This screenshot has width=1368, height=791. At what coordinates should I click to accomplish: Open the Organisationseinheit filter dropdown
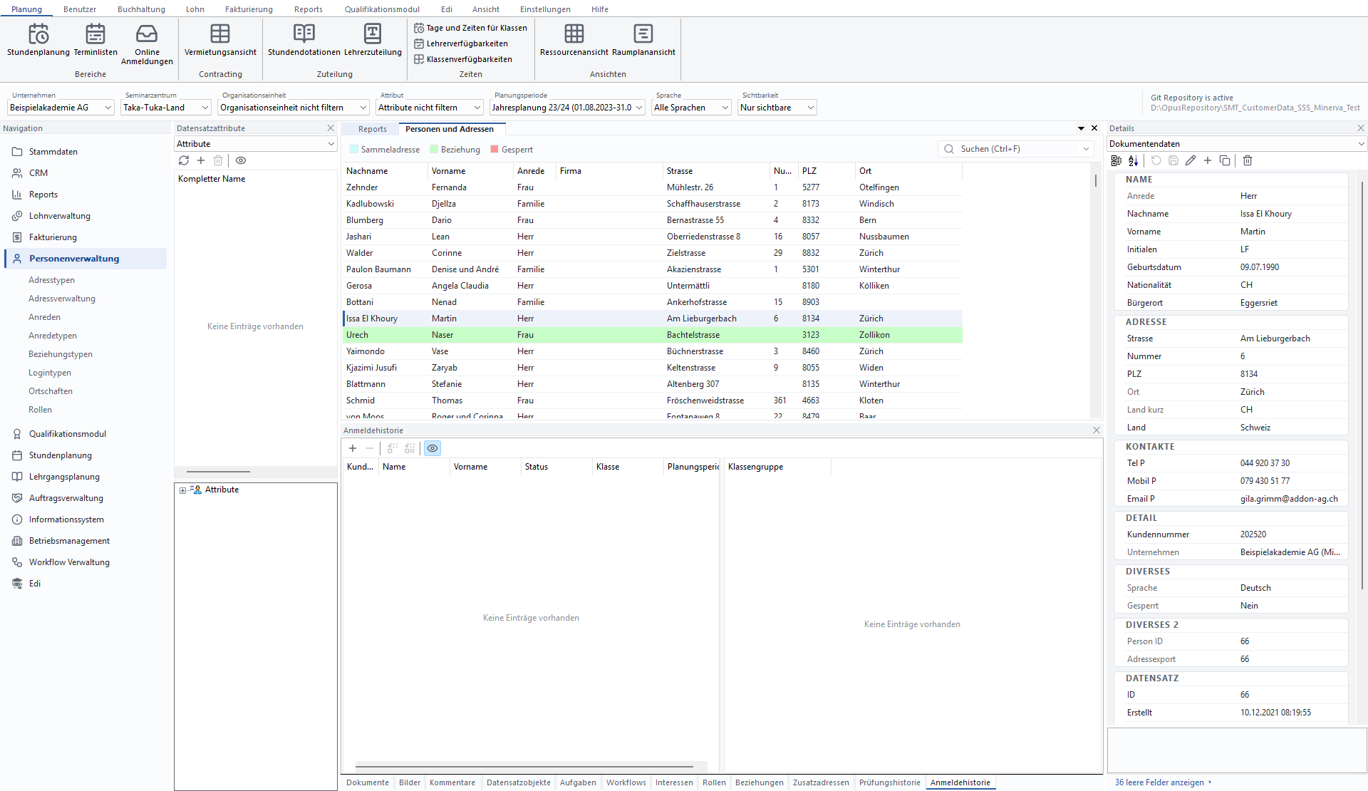(294, 108)
